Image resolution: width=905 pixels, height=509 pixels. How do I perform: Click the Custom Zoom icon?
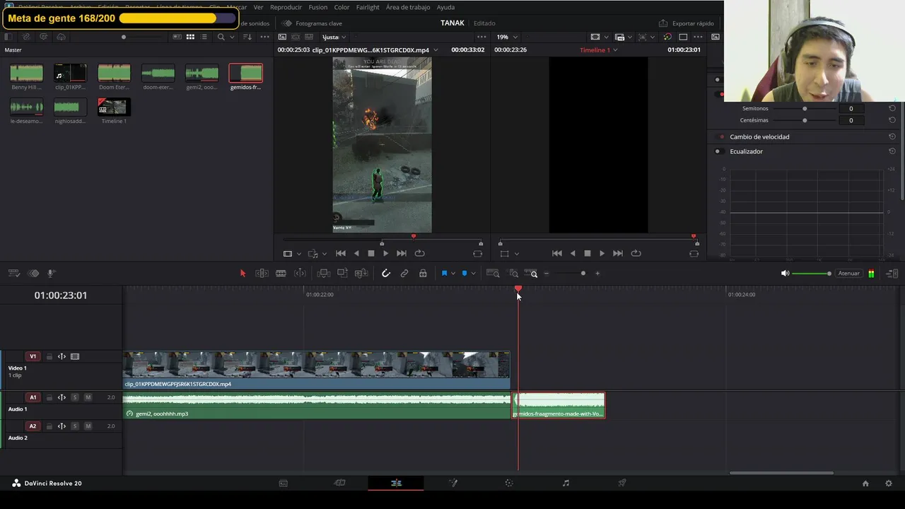pyautogui.click(x=531, y=274)
